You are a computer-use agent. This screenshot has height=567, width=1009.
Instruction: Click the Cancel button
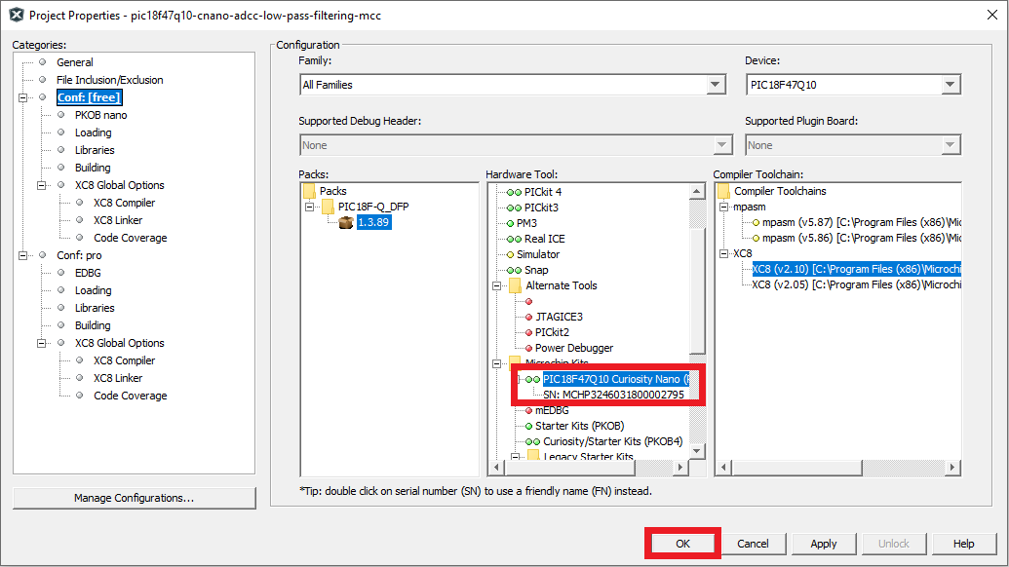click(753, 544)
